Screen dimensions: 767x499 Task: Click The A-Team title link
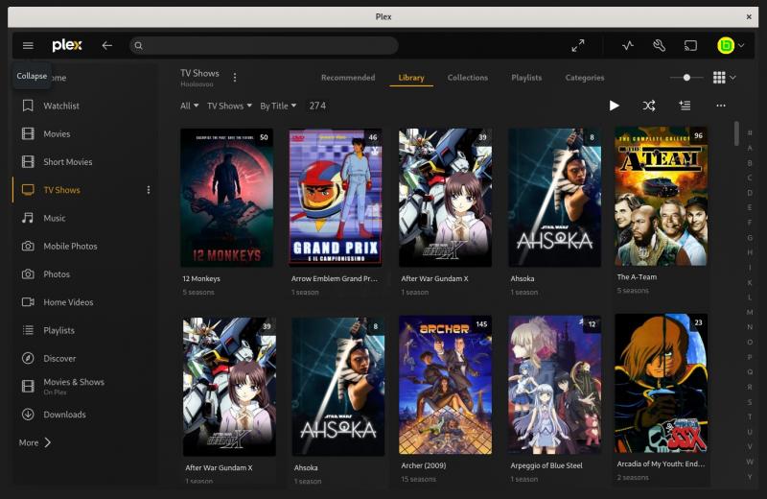tap(637, 277)
